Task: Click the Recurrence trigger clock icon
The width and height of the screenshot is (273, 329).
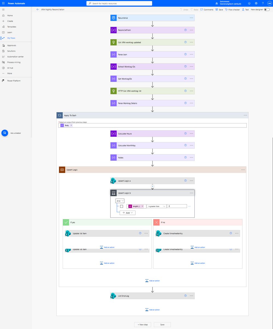Action: (x=113, y=18)
